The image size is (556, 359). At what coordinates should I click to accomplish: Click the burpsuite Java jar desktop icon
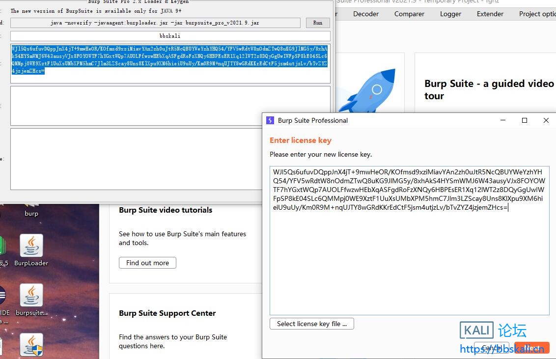tap(31, 297)
